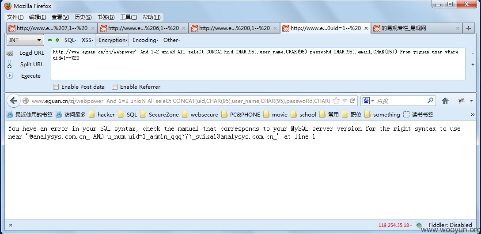Click the Execute play icon
Screen dimensions: 481x234
pyautogui.click(x=10, y=75)
